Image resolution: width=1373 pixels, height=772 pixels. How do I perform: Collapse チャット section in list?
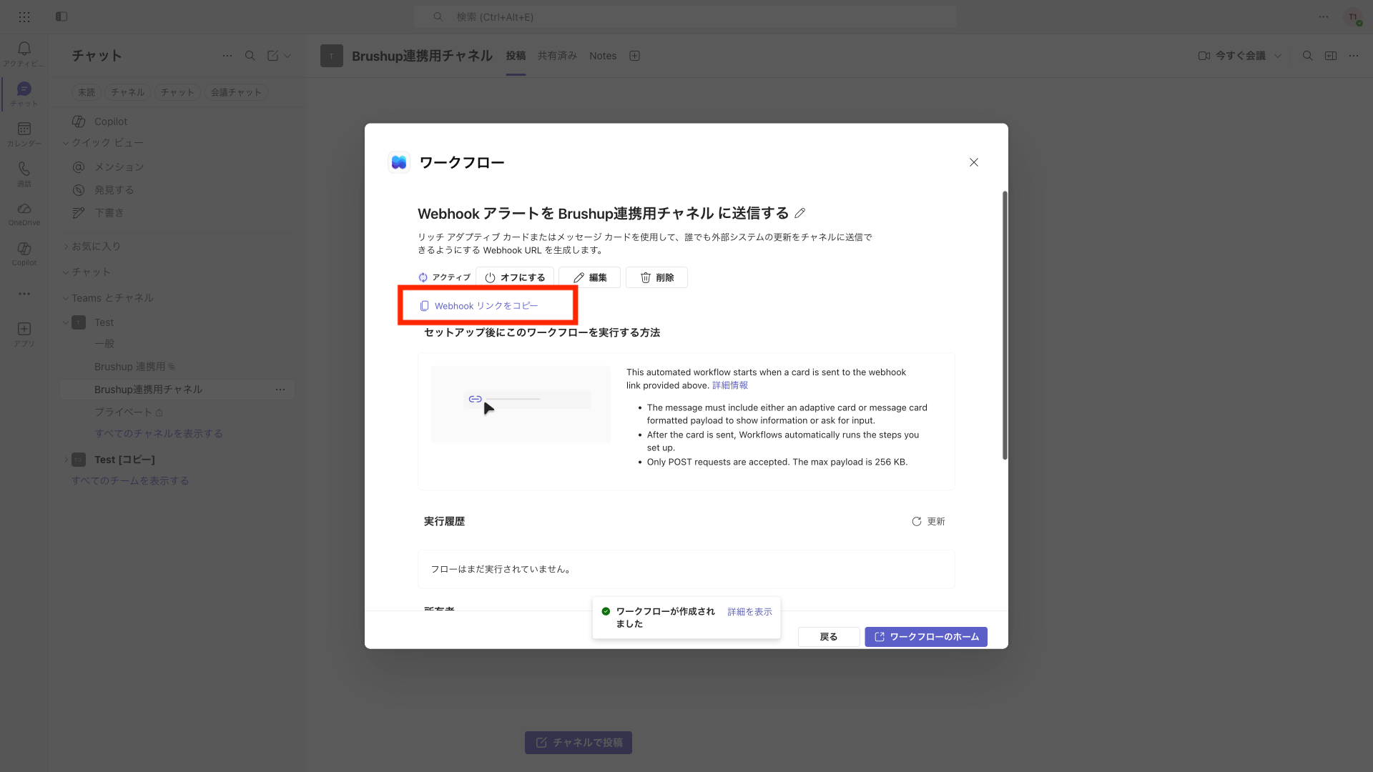[66, 272]
